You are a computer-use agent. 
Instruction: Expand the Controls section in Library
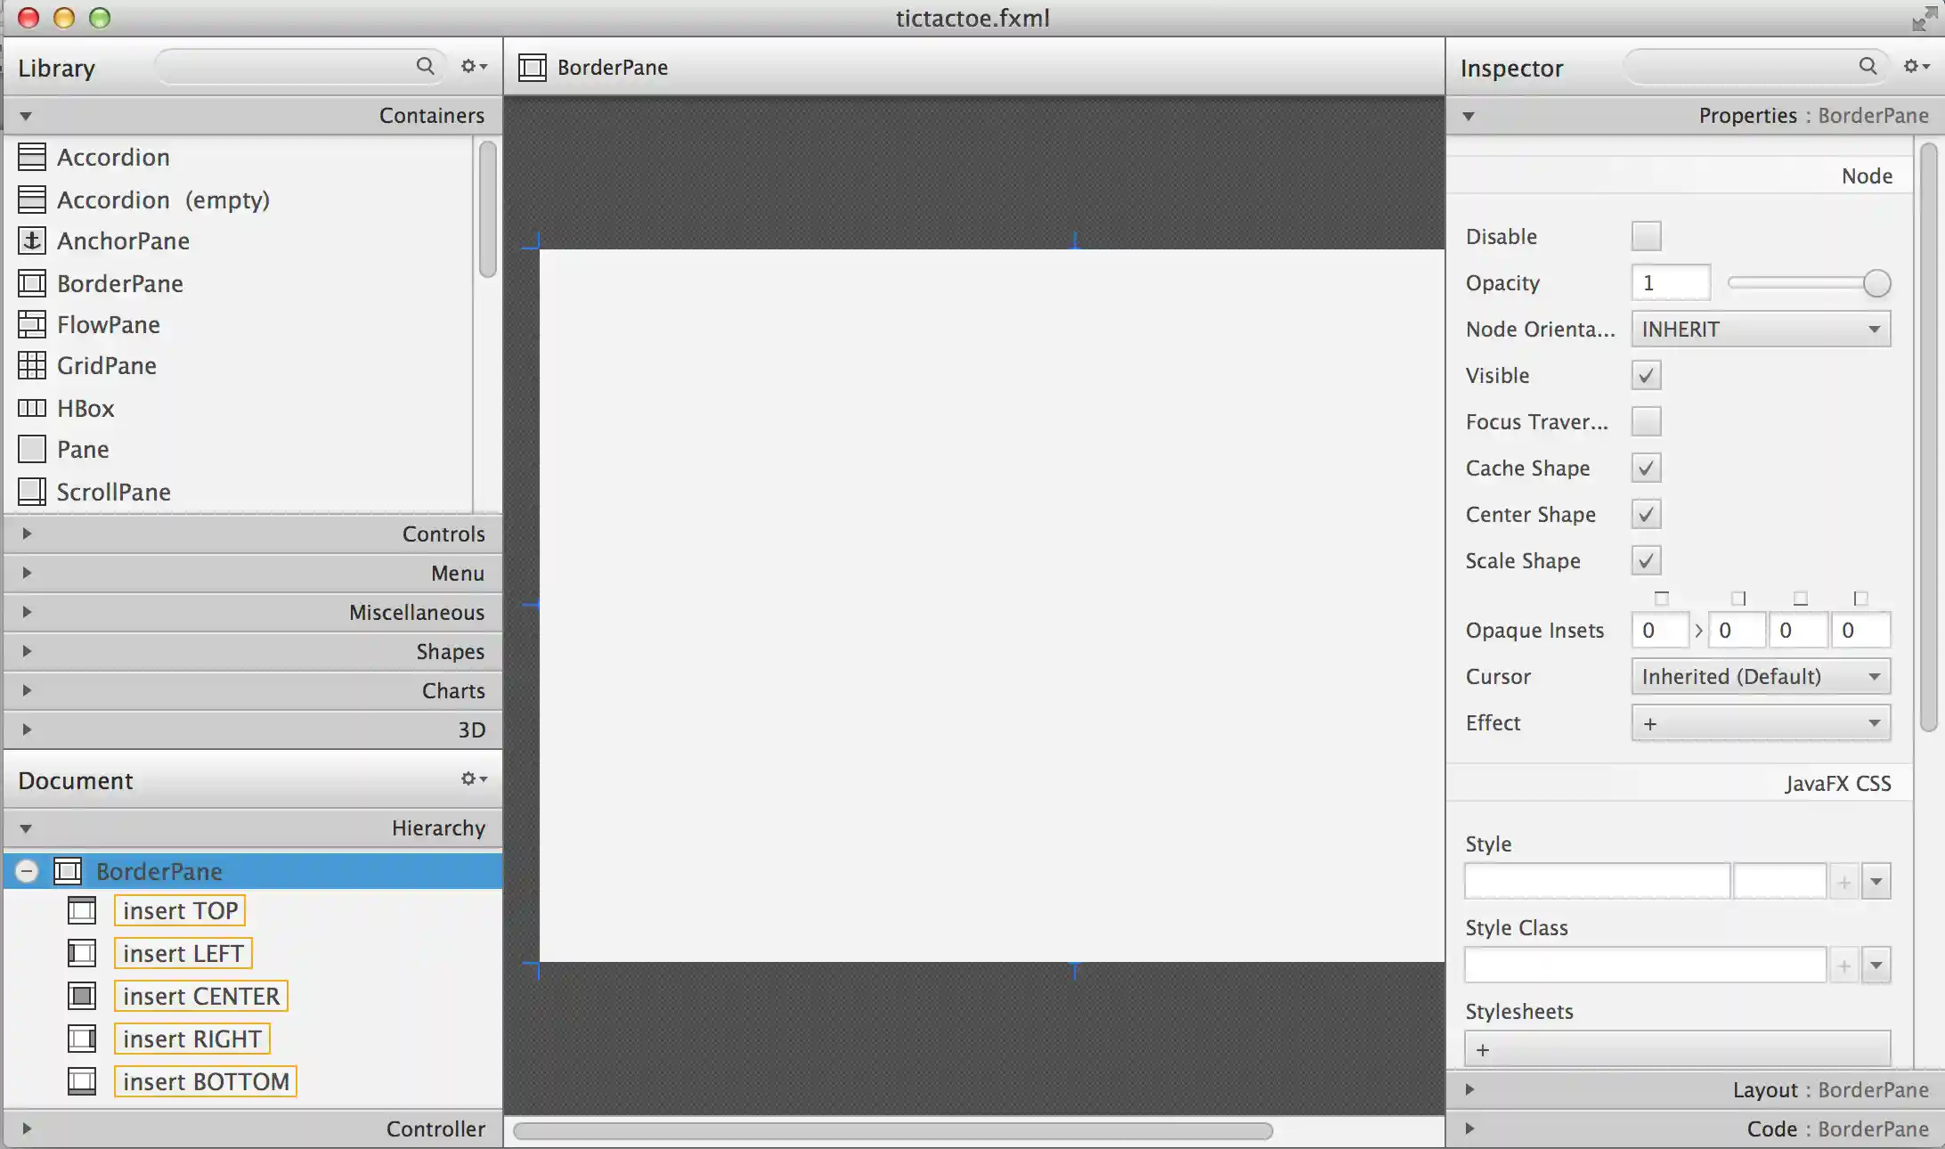click(27, 534)
